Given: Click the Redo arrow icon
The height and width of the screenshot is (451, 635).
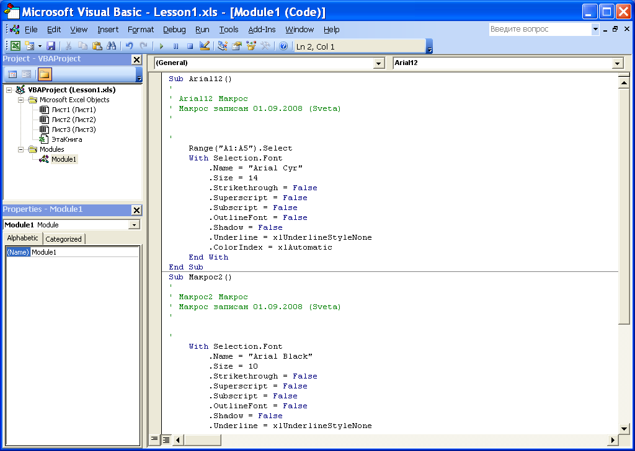Looking at the screenshot, I should pyautogui.click(x=143, y=46).
